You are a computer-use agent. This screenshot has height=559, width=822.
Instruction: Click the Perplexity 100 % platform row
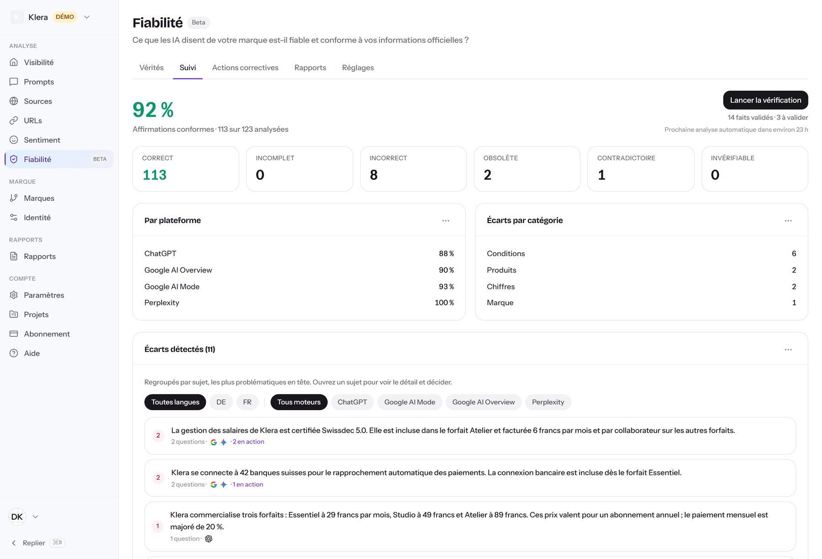(299, 303)
